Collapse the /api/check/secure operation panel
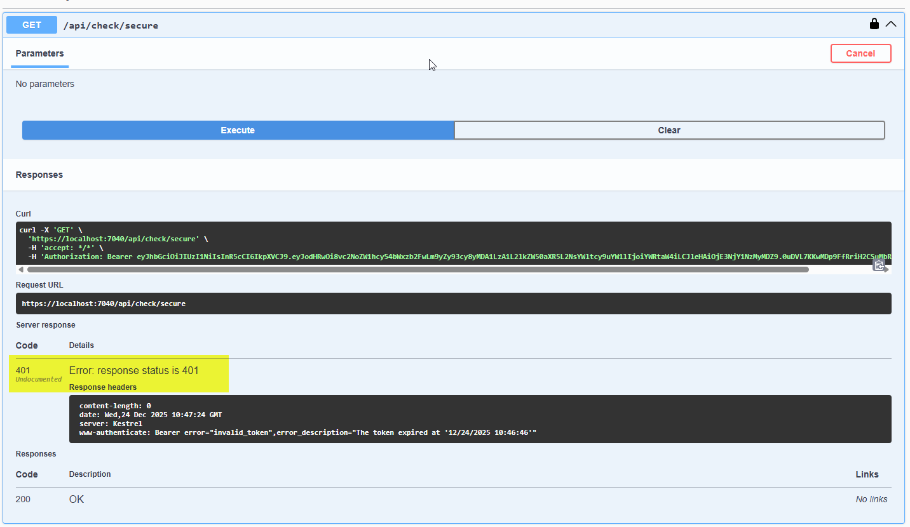 coord(891,24)
